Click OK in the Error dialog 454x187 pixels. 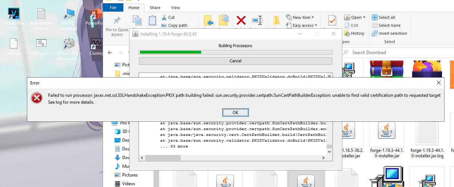[x=235, y=112]
